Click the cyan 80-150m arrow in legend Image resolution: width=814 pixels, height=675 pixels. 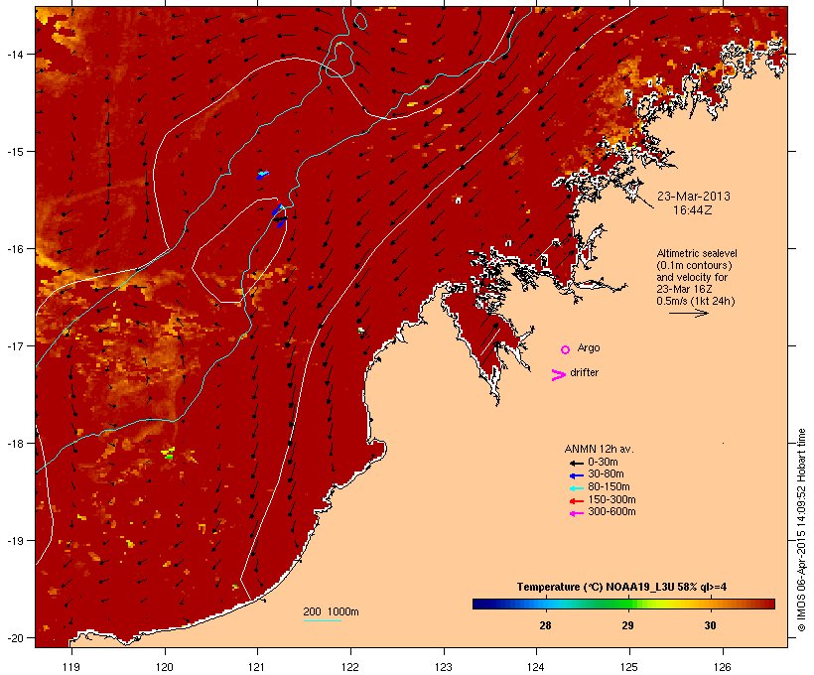pos(576,488)
